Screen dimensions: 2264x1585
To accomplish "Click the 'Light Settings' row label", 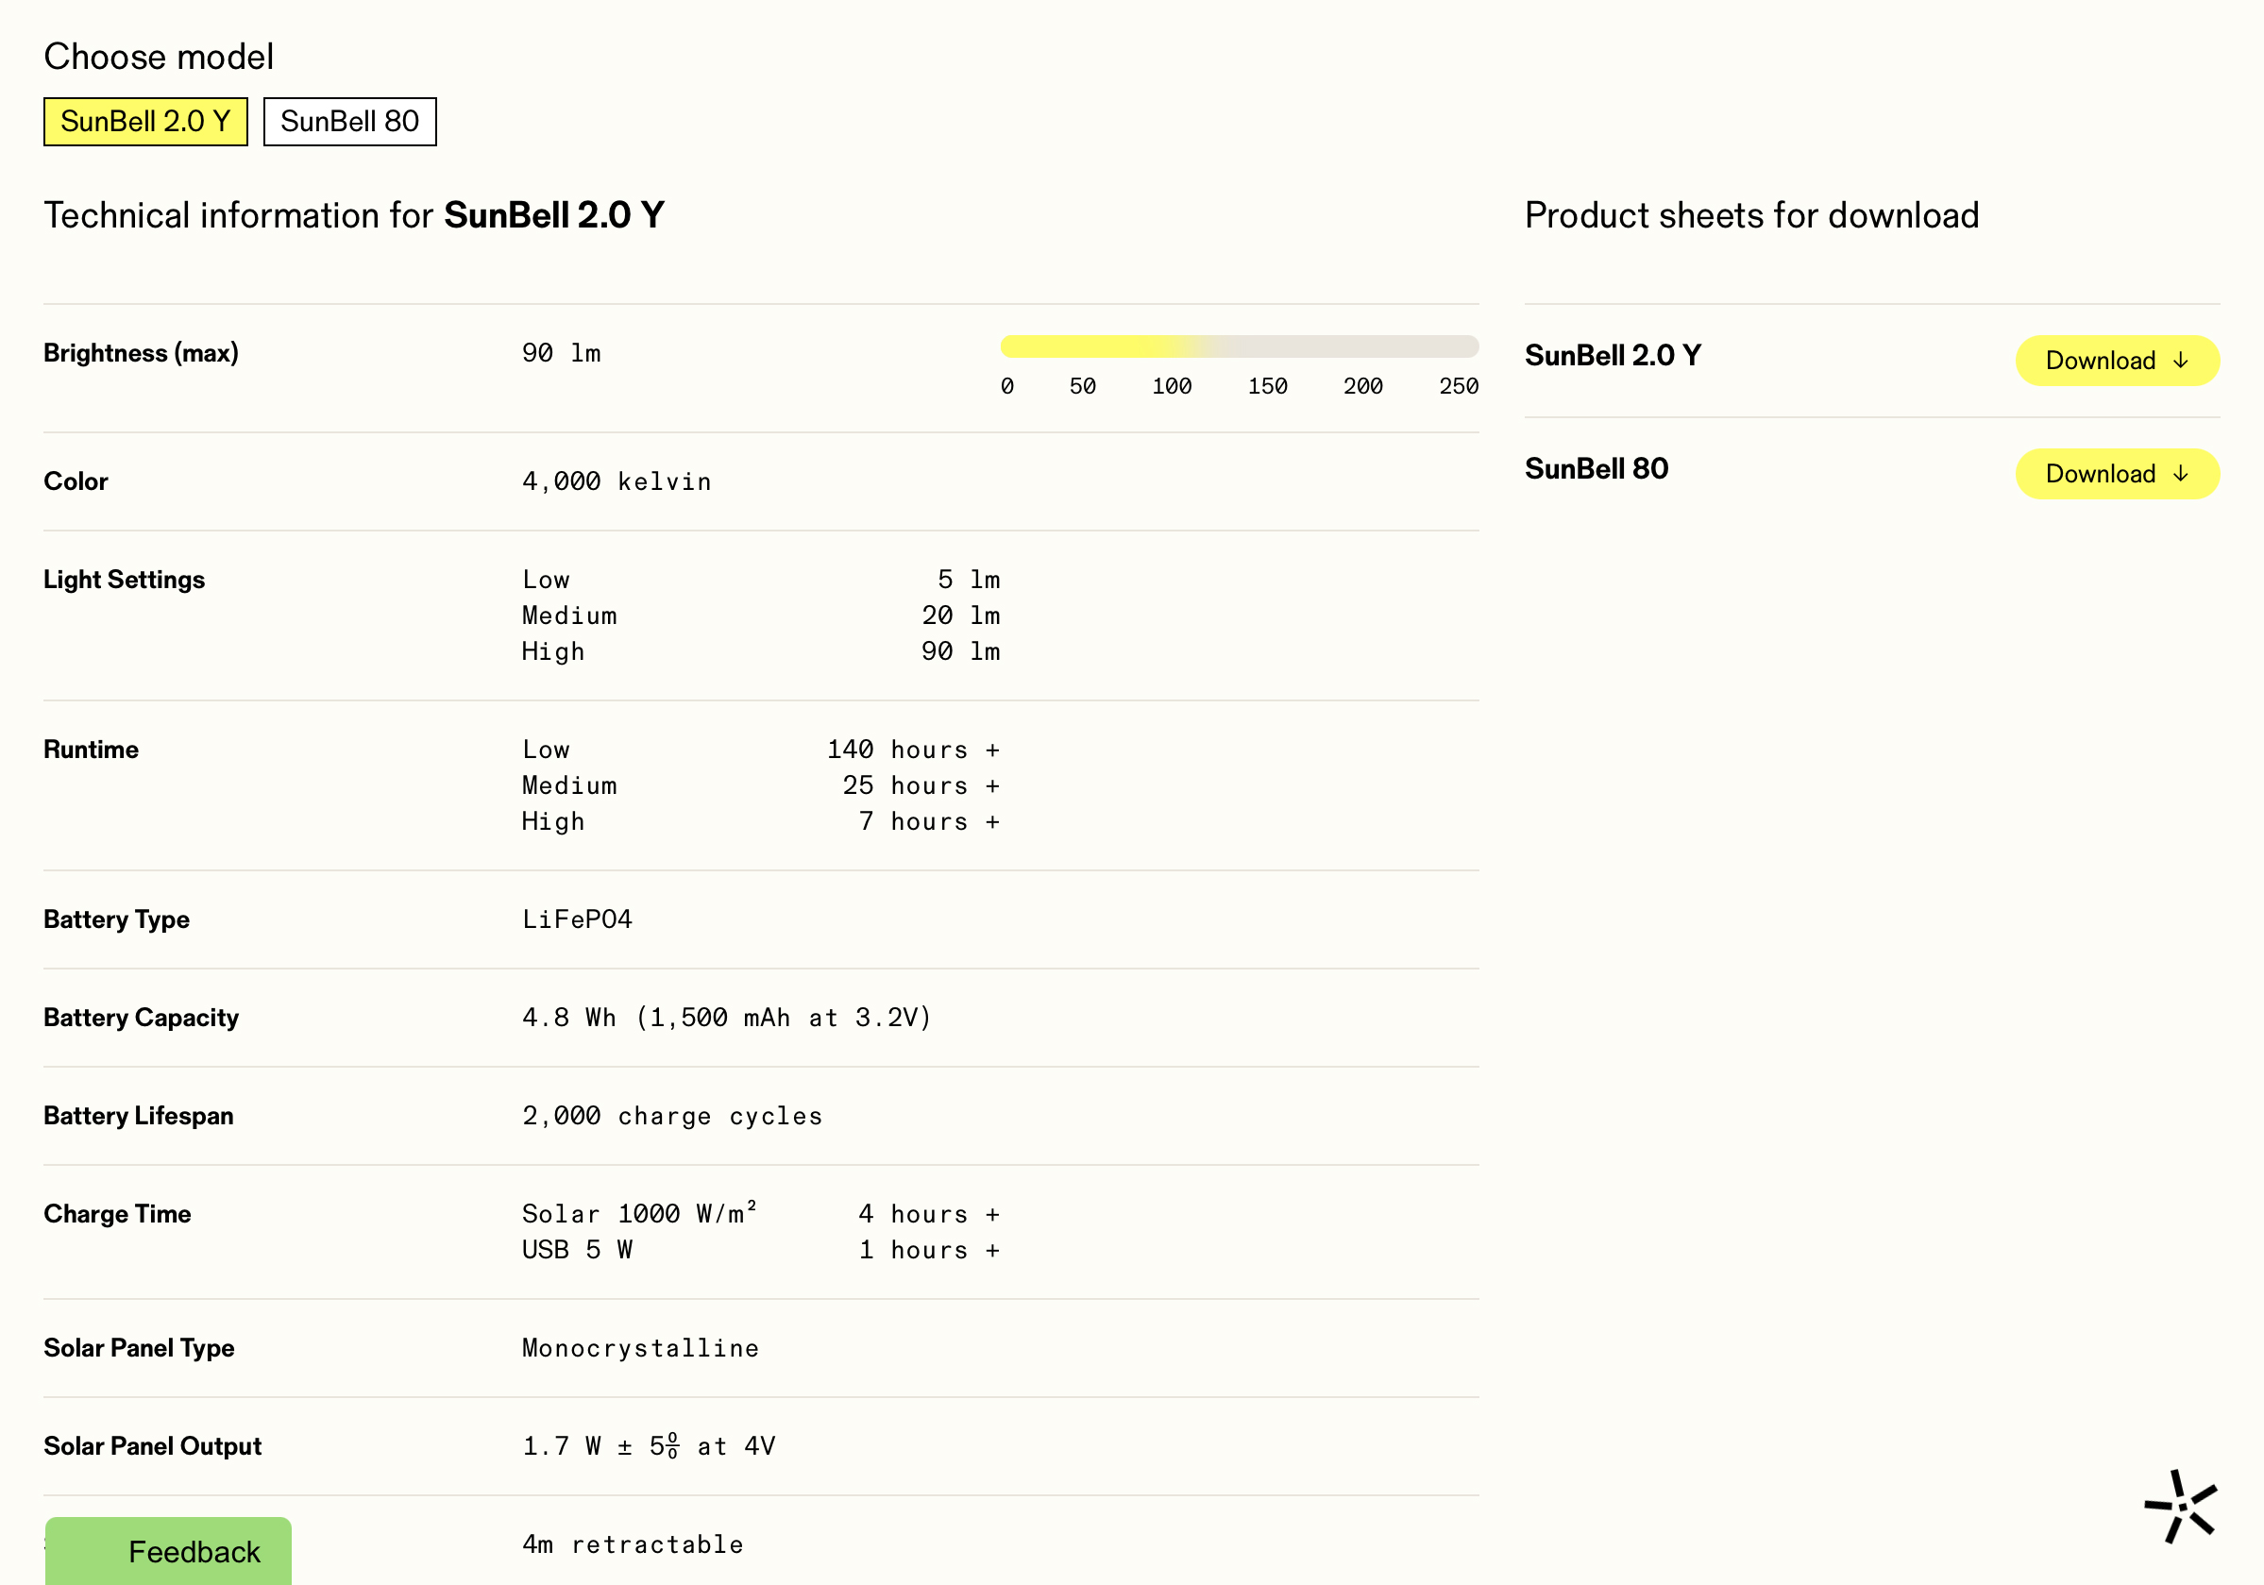I will [x=125, y=580].
